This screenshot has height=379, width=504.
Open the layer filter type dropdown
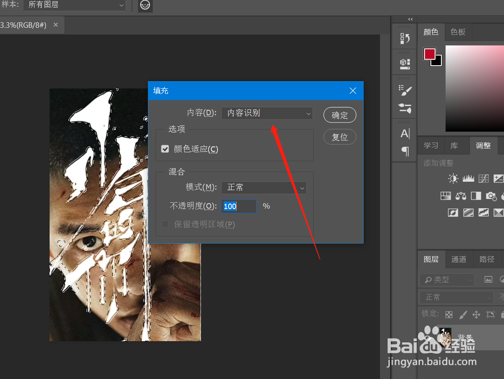(x=447, y=280)
